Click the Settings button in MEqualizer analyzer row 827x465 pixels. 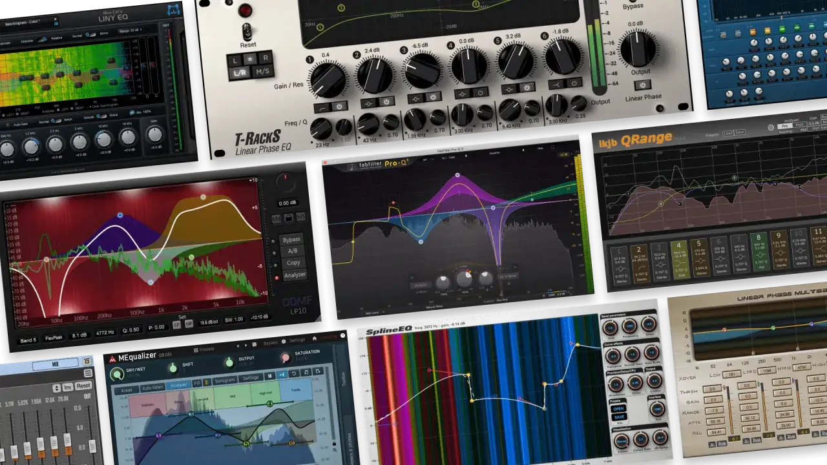point(251,378)
